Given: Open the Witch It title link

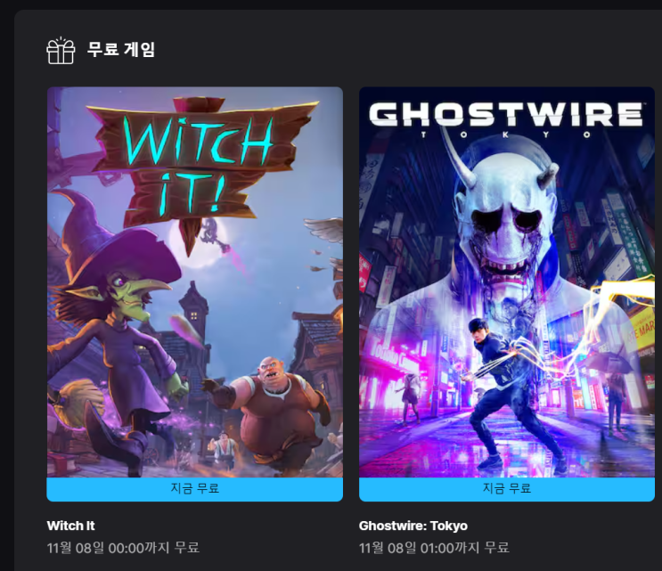Looking at the screenshot, I should coord(71,526).
